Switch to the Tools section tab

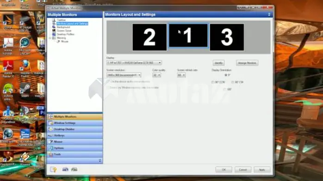coord(75,154)
